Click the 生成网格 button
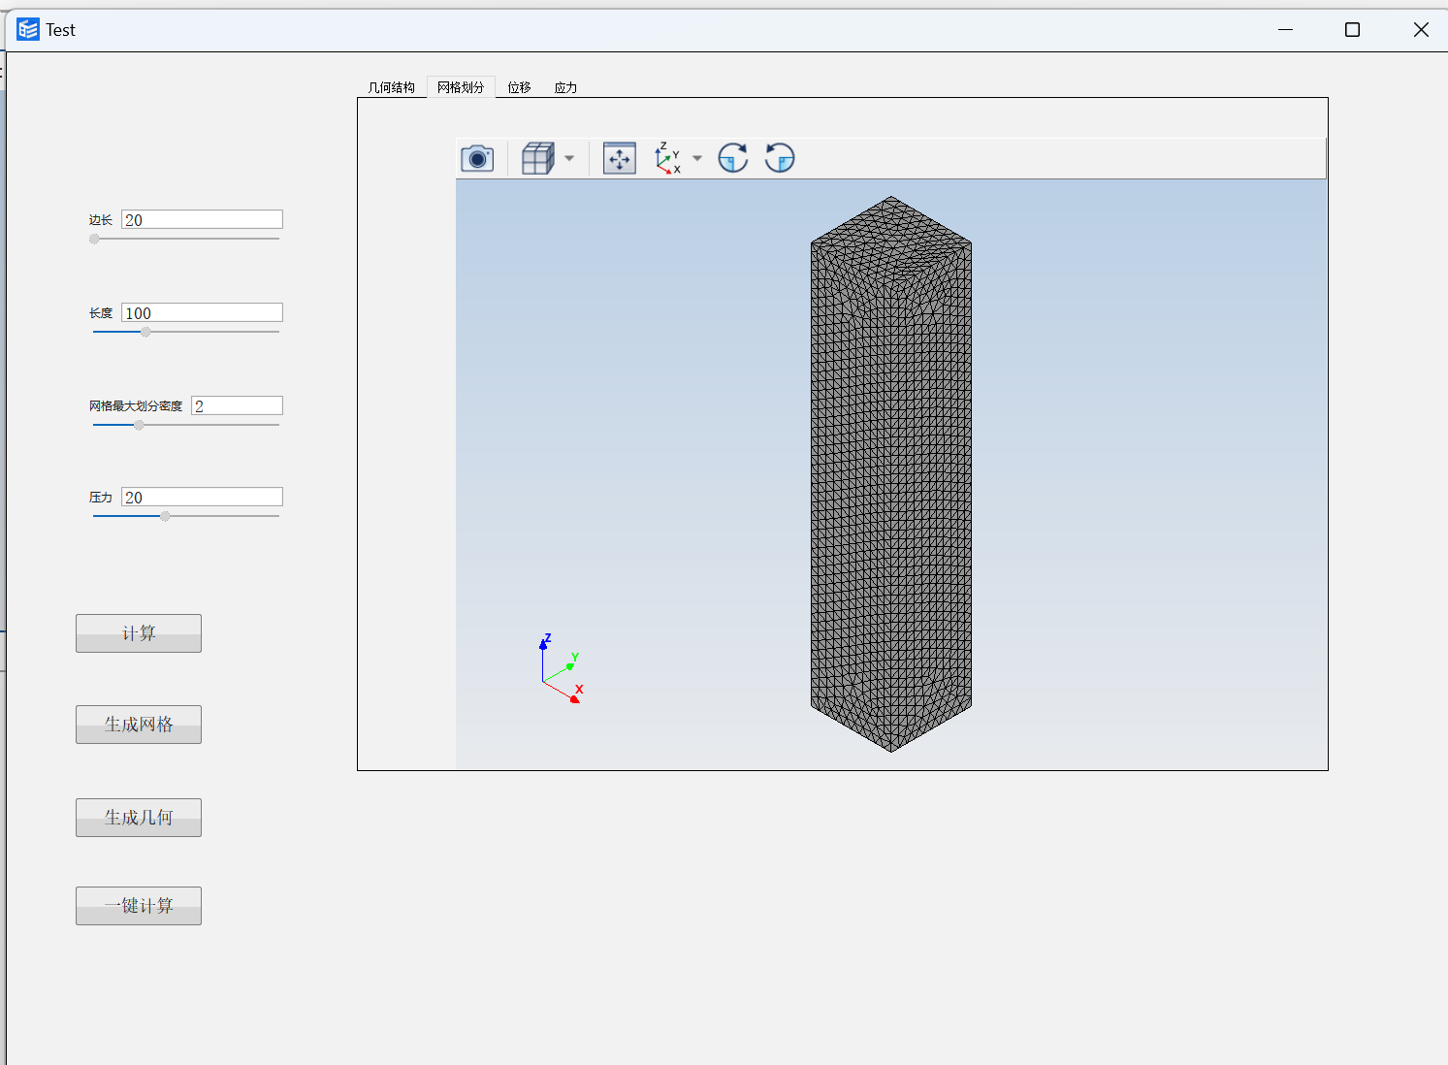Viewport: 1448px width, 1065px height. pyautogui.click(x=139, y=725)
